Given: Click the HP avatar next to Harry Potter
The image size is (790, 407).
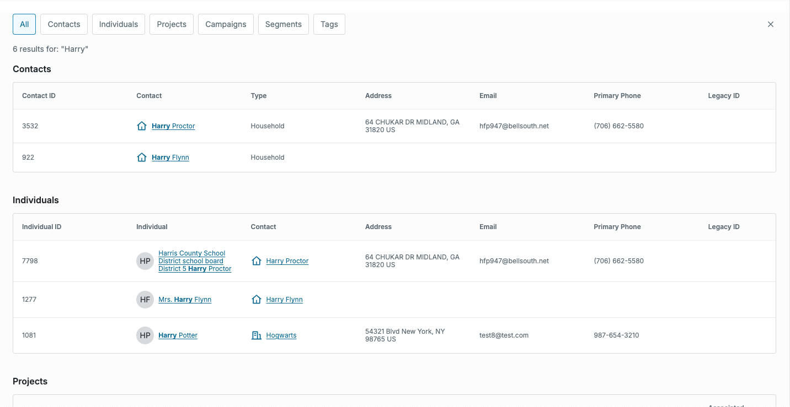Looking at the screenshot, I should (x=145, y=335).
